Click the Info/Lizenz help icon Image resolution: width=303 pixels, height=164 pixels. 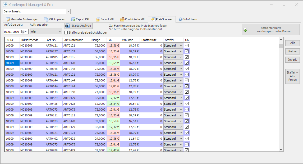pyautogui.click(x=181, y=19)
